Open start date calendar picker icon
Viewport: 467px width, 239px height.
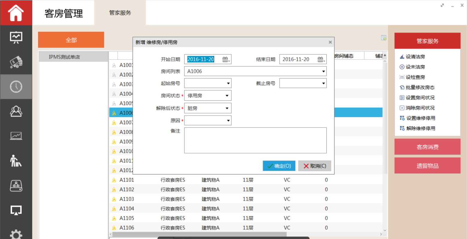coord(226,59)
